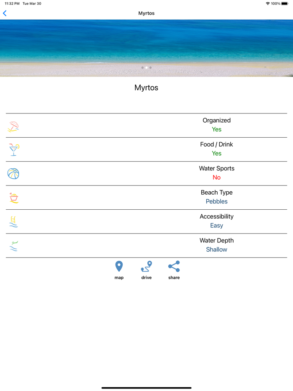
Task: Select the middle active photo page dot
Action: coord(146,67)
